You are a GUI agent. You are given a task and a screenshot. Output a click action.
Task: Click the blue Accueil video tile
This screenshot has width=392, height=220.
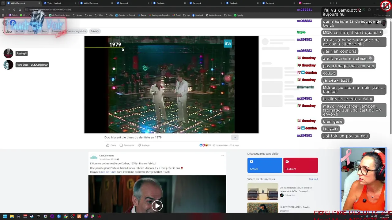(x=265, y=165)
